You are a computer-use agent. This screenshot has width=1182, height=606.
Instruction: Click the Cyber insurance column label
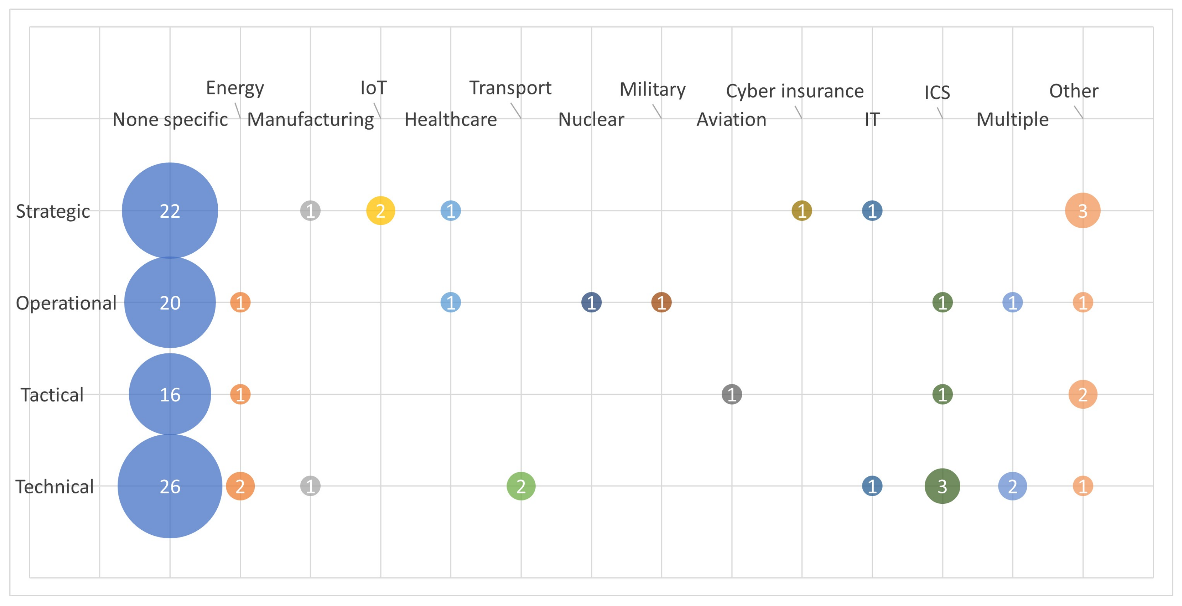pos(794,91)
